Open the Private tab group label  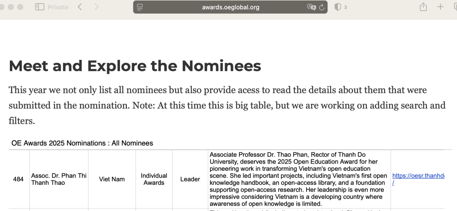tap(58, 7)
